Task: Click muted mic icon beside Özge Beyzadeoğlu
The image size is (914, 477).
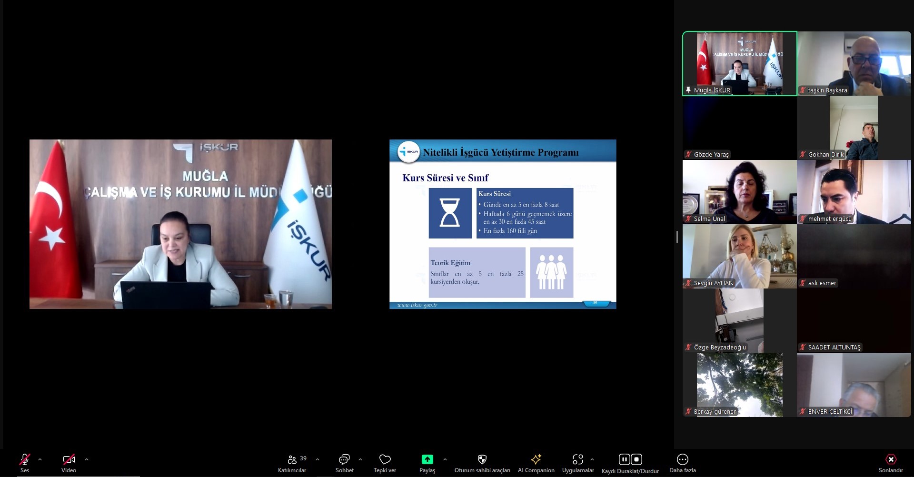Action: coord(688,347)
